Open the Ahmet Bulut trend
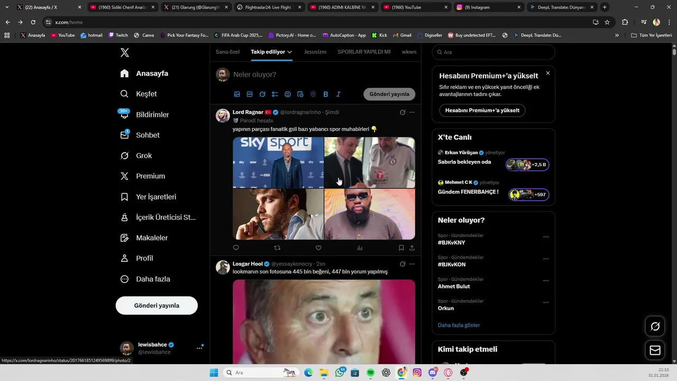Viewport: 677px width, 381px height. [454, 286]
